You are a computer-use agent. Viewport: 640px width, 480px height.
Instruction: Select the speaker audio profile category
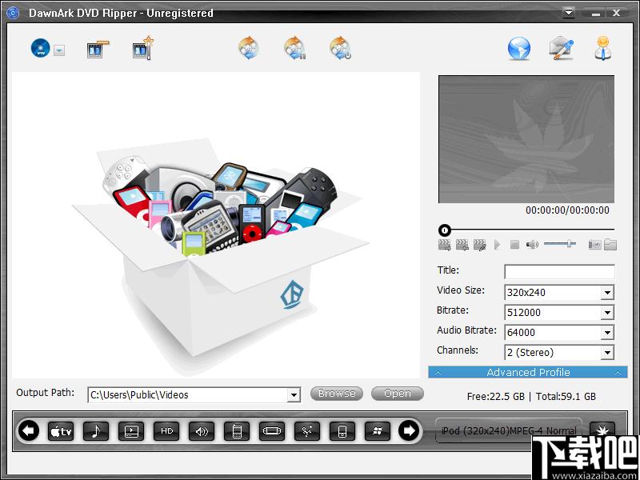pyautogui.click(x=202, y=431)
